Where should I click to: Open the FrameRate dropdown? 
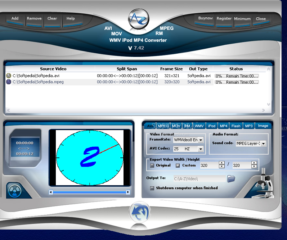pos(201,140)
